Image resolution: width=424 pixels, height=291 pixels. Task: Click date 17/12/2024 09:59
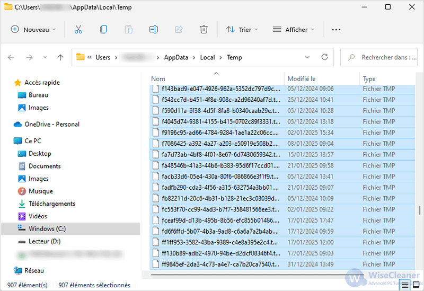(310, 231)
